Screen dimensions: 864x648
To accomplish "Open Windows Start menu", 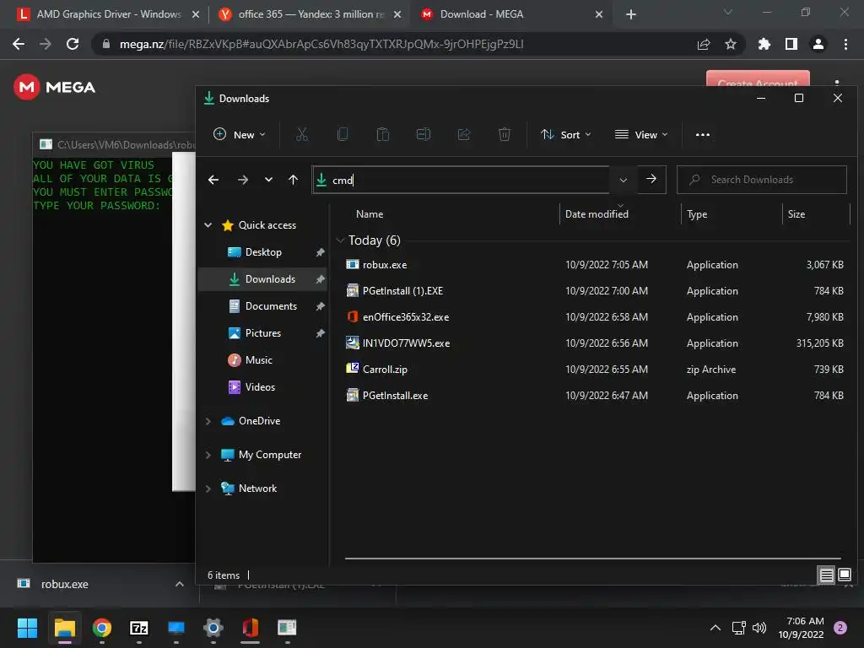I will pos(27,628).
